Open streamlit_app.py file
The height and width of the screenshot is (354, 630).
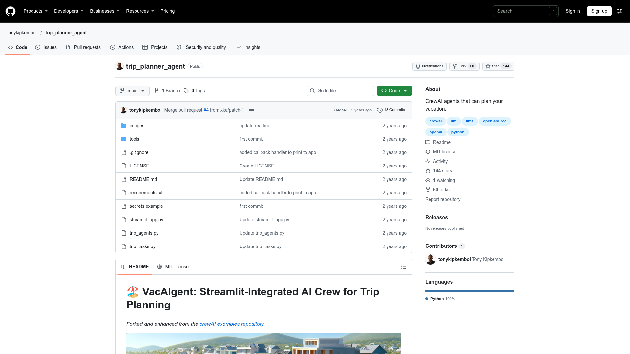(x=146, y=220)
